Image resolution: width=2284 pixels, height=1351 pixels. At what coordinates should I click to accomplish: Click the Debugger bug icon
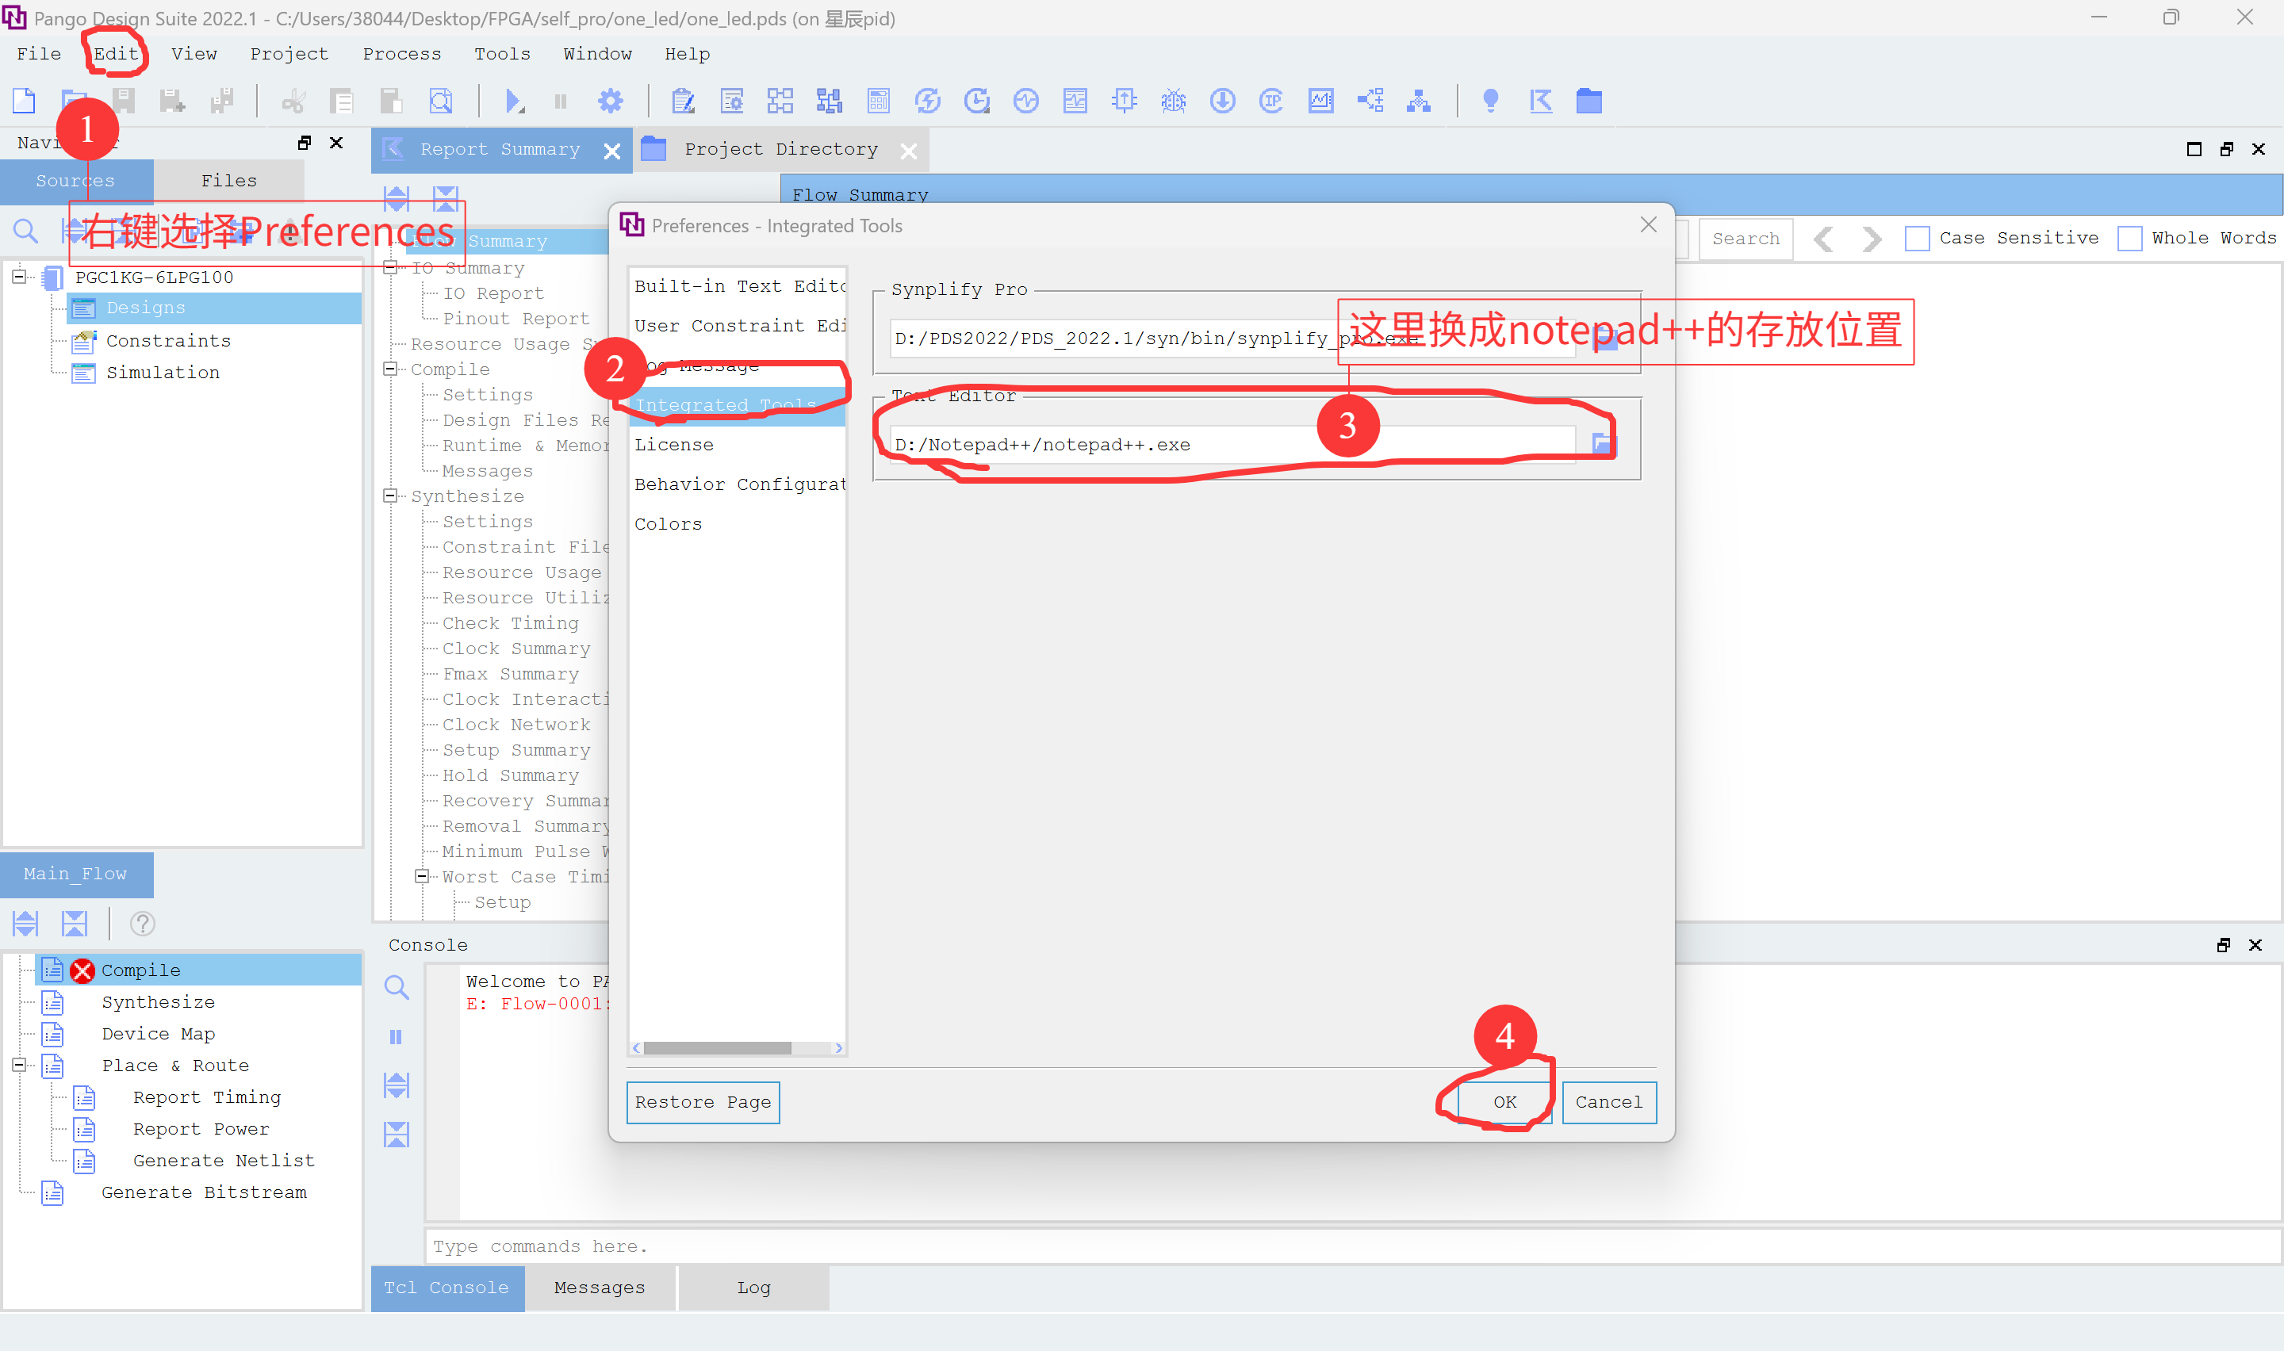click(1174, 101)
